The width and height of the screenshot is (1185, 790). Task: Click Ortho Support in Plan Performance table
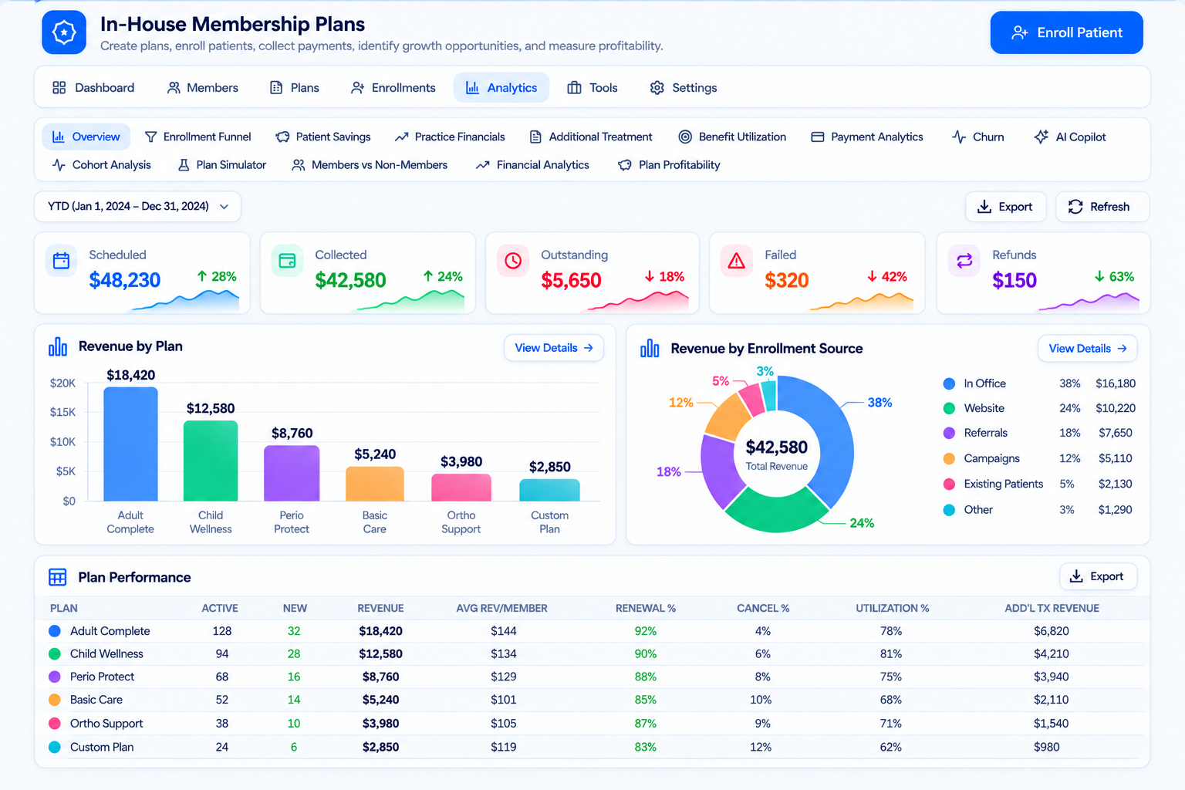click(x=106, y=724)
